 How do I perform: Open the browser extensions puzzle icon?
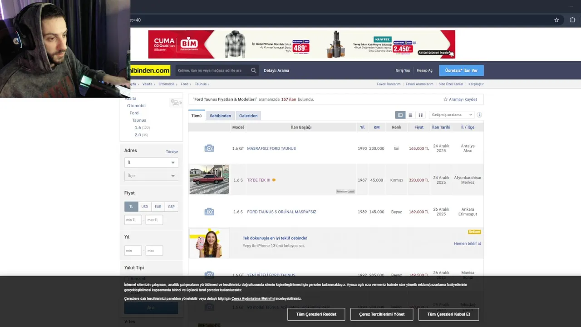[572, 20]
